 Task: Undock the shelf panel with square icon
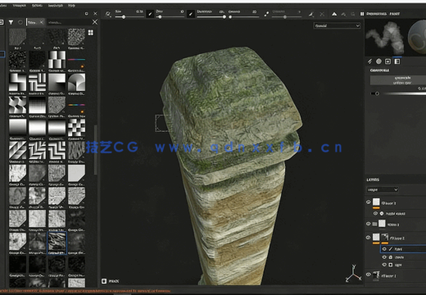87,14
